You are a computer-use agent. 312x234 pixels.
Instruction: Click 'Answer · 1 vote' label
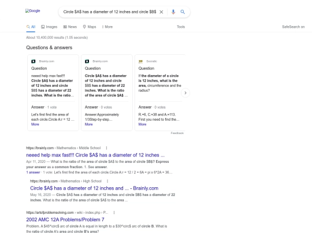(x=44, y=107)
